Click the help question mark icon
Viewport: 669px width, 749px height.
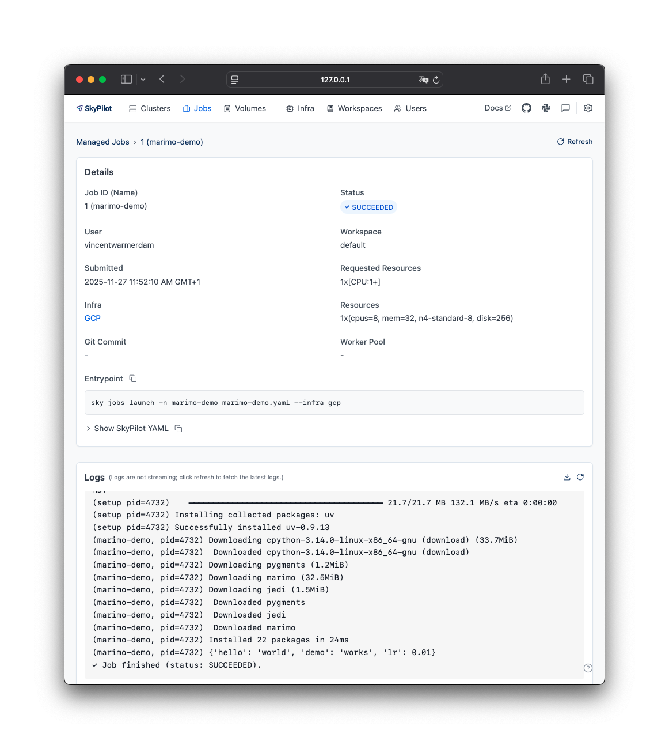tap(588, 668)
